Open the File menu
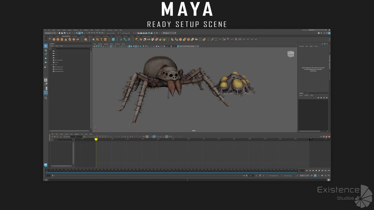Viewport: 374px width, 210px height. click(x=45, y=30)
